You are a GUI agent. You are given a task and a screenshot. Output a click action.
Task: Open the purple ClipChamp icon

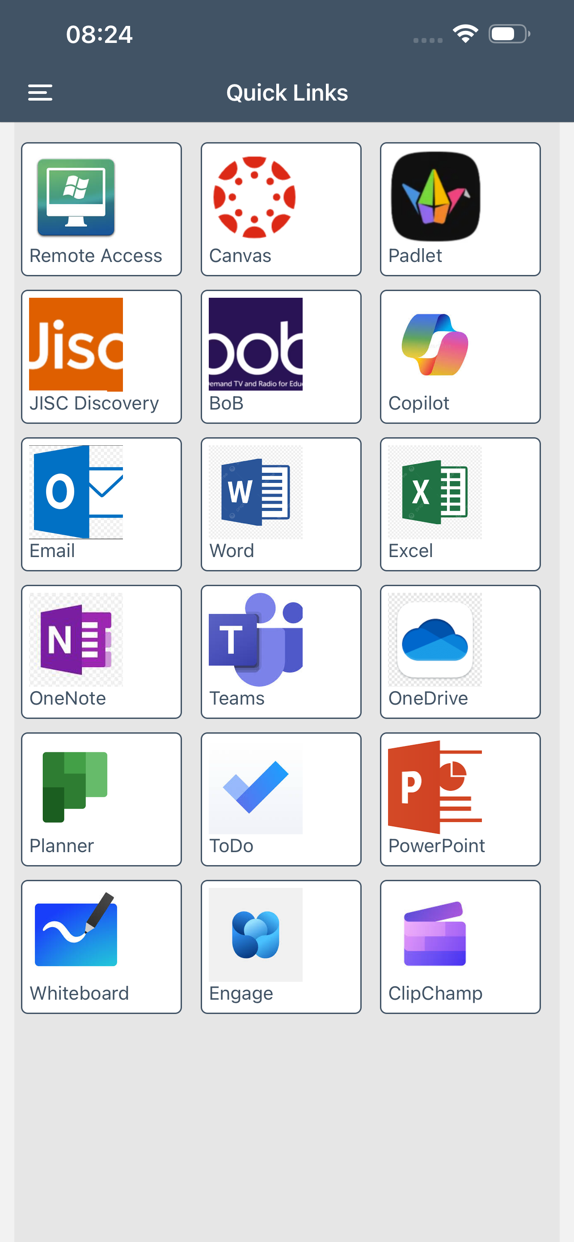click(x=435, y=934)
